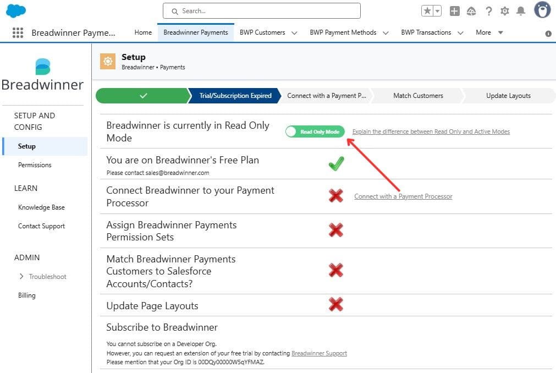Toggle Read Only Mode switch
This screenshot has width=556, height=373.
(315, 132)
